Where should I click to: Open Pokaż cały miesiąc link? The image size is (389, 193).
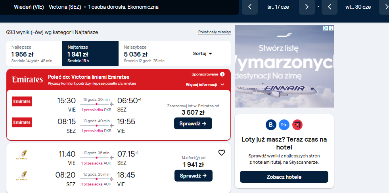[x=215, y=32]
